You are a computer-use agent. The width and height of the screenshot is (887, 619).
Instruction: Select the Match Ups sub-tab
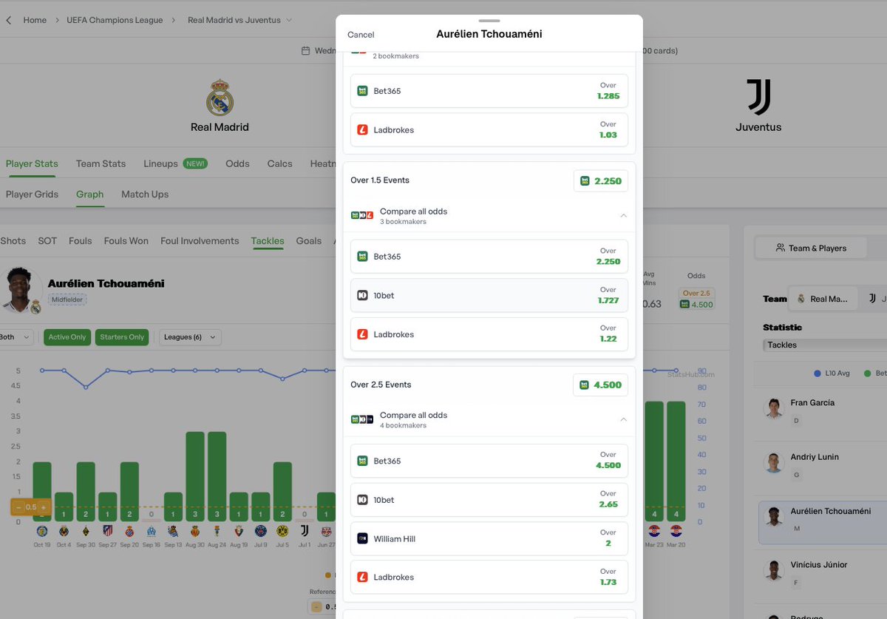(x=145, y=194)
